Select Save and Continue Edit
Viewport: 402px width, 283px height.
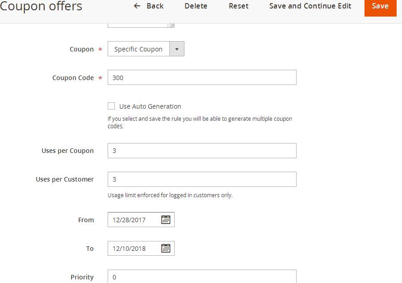point(310,6)
